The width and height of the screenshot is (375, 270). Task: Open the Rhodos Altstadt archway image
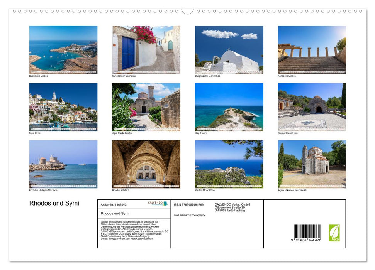coord(146,164)
